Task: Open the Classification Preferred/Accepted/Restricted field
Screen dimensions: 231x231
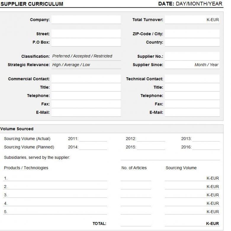Action: point(86,56)
